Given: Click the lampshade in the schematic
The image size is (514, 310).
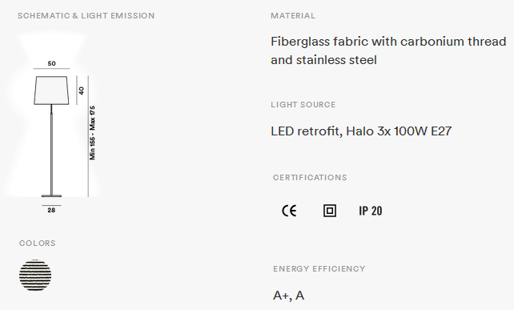Looking at the screenshot, I should pos(51,91).
